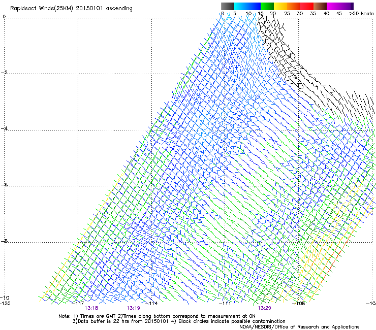Click the purple '13:20' time label
Viewport: 376px width, 330px height.
click(264, 308)
